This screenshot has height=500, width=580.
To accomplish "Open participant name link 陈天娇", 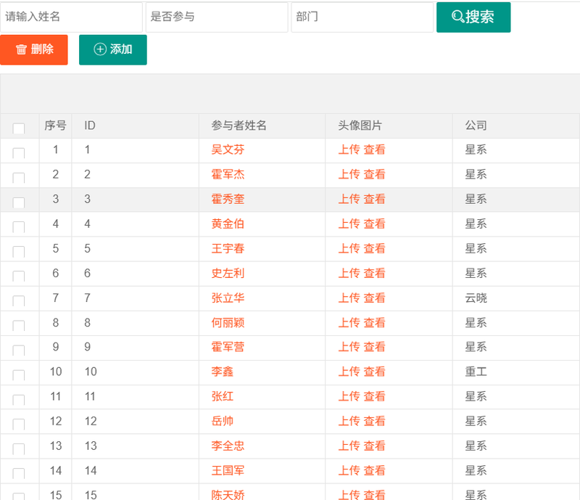I will click(228, 495).
